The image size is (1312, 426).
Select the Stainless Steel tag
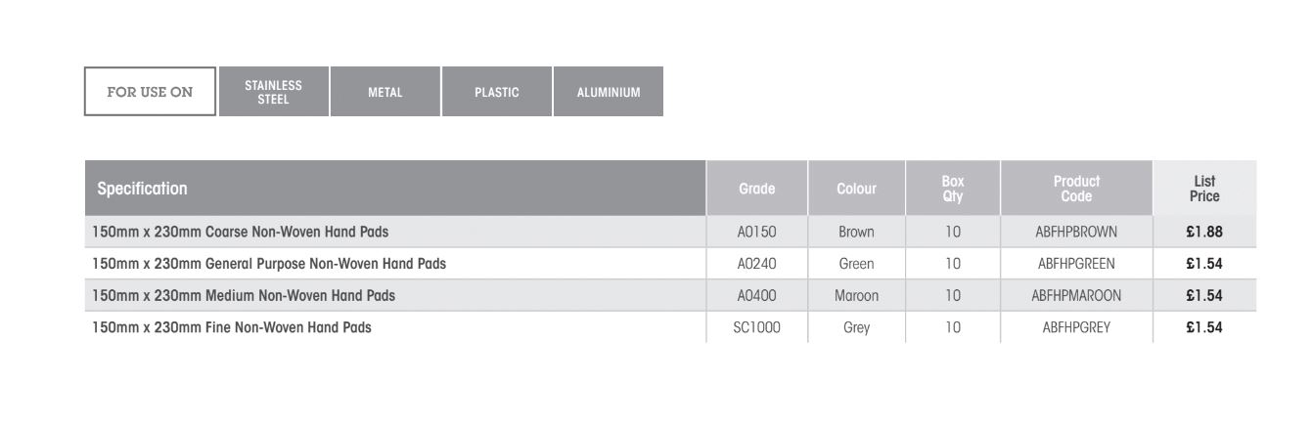[x=274, y=92]
